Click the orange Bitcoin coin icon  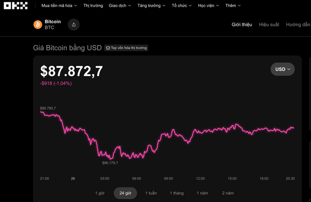(x=37, y=25)
